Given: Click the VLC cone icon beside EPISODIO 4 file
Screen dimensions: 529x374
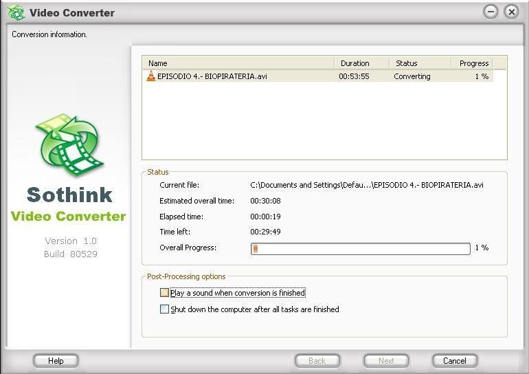Looking at the screenshot, I should (151, 76).
